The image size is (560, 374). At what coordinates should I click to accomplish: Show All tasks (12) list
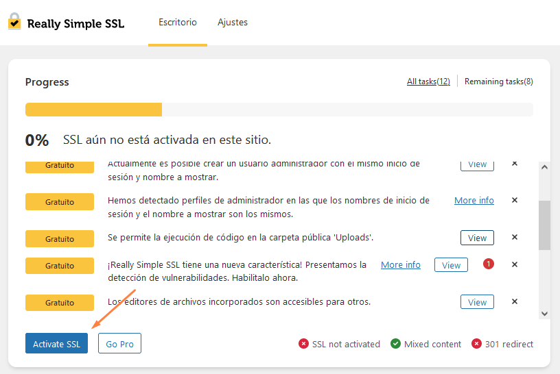[428, 82]
